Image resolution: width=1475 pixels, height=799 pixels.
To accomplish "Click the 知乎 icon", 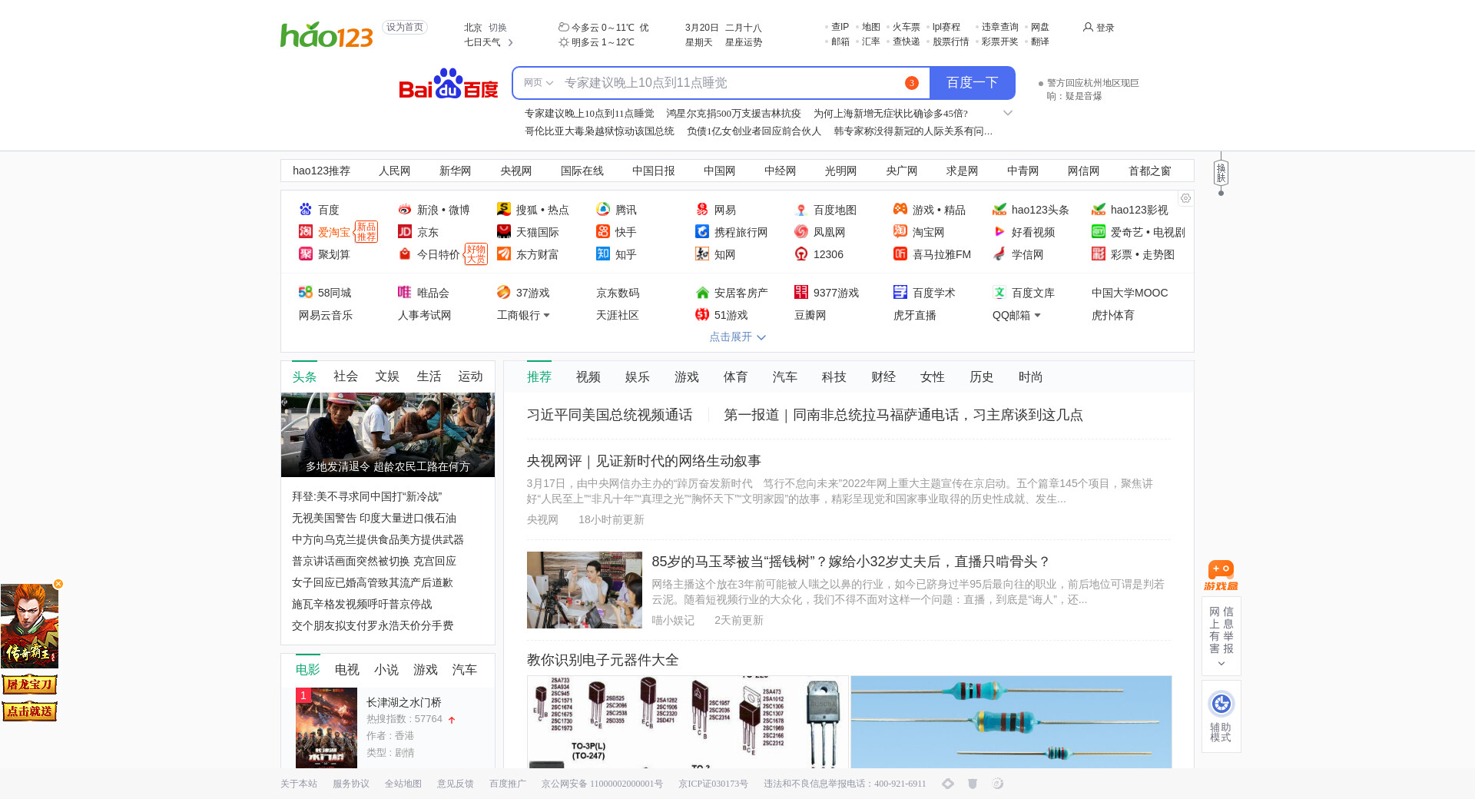I will 603,254.
